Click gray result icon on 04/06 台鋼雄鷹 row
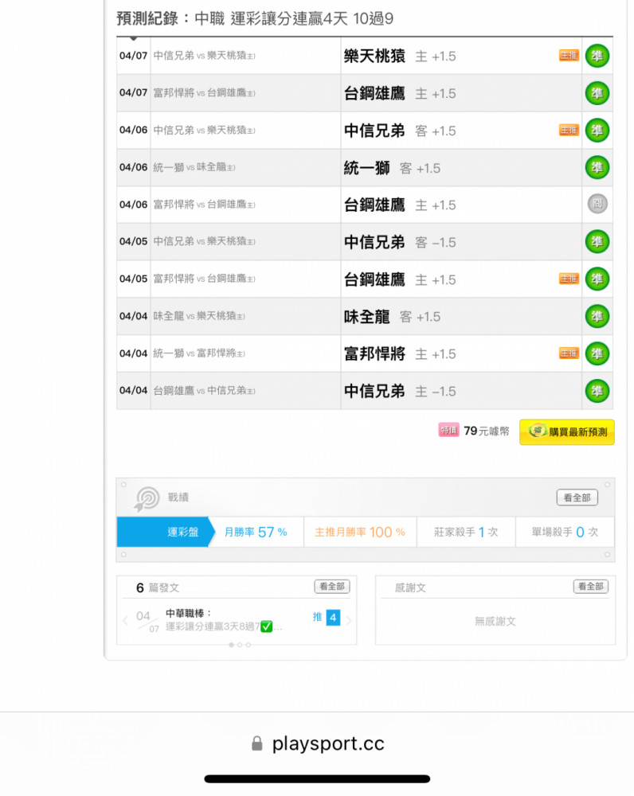 (597, 204)
